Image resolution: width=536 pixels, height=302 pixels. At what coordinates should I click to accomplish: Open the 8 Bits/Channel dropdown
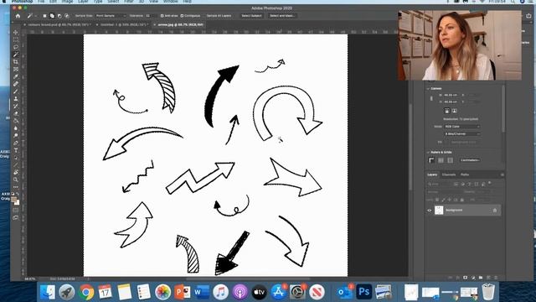[461, 134]
